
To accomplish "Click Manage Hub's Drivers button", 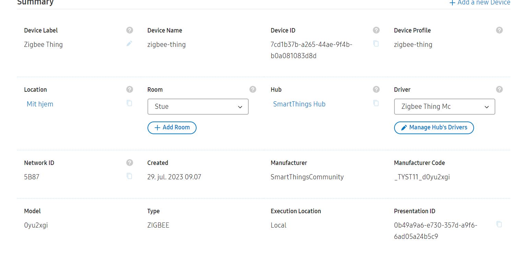I will (434, 128).
